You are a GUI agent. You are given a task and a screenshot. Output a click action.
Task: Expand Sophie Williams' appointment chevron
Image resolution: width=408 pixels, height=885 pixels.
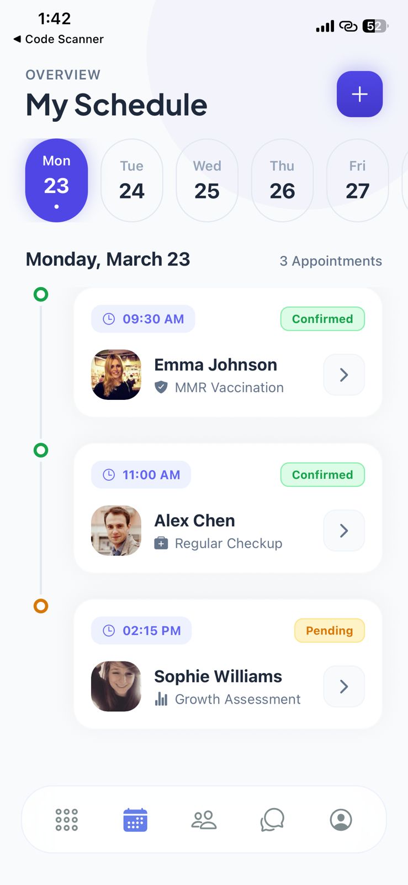coord(344,686)
